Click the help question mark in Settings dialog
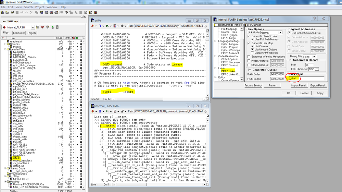This screenshot has height=192, width=342. 314,19
